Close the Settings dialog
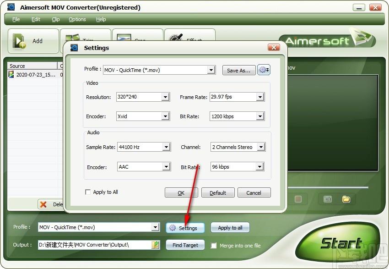Screen dimensions: 389x269 [274, 48]
